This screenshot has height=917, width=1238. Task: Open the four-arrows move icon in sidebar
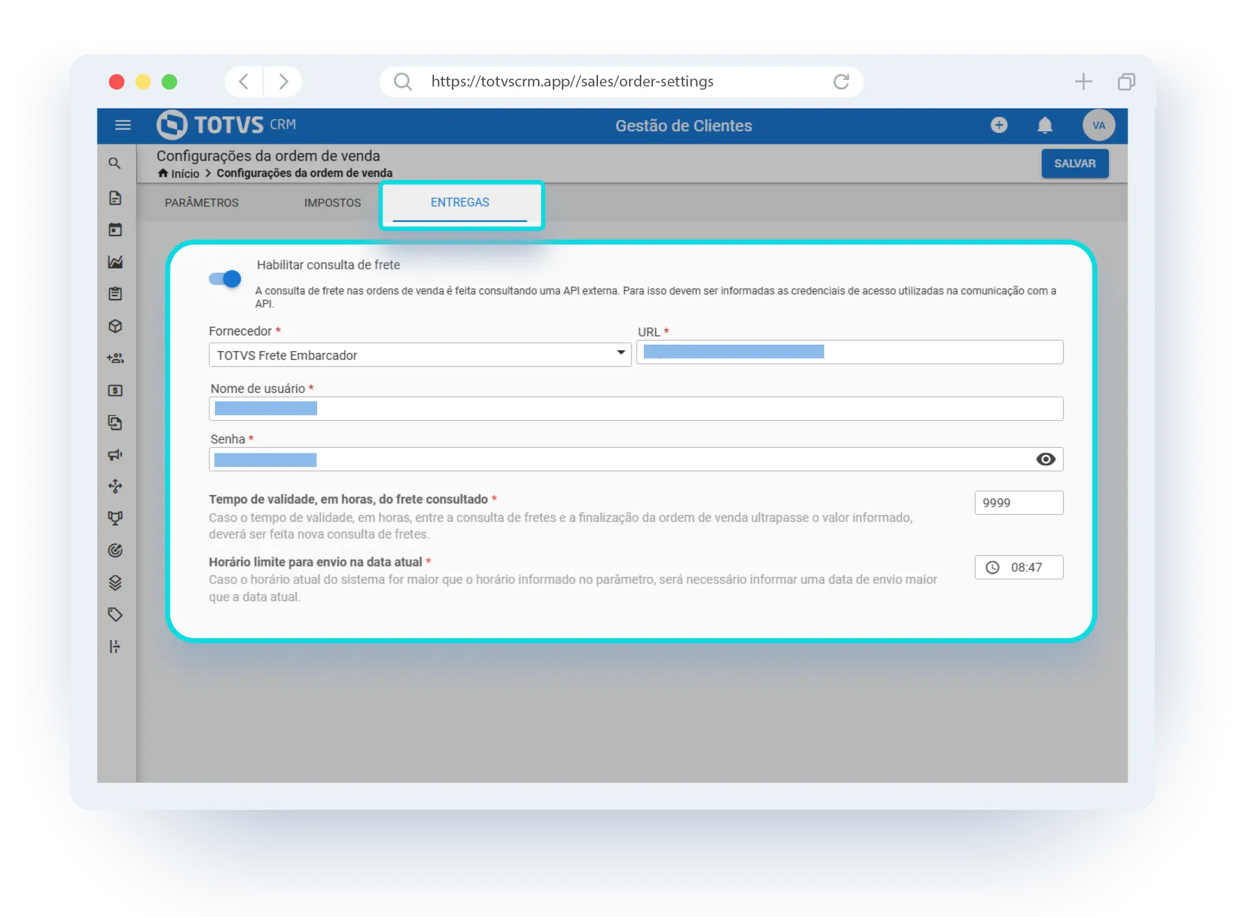point(115,486)
